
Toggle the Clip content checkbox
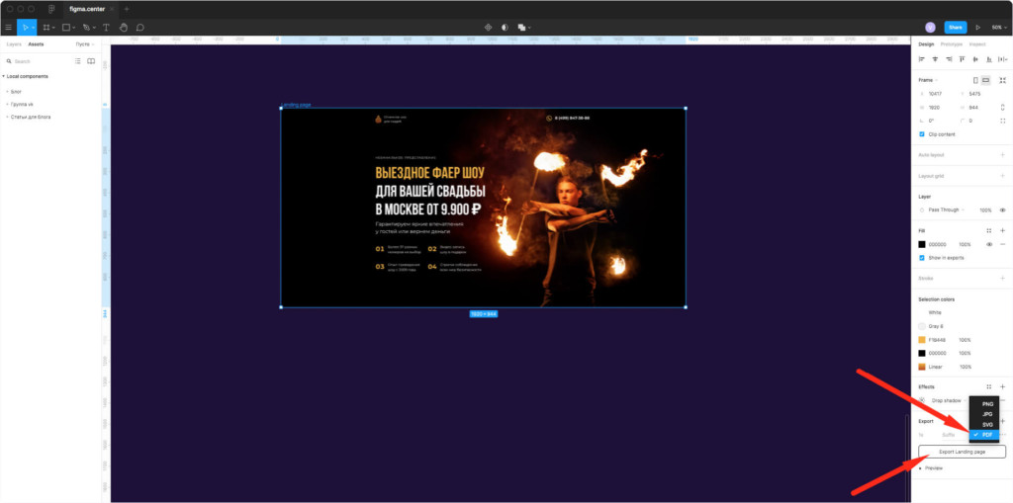point(922,133)
